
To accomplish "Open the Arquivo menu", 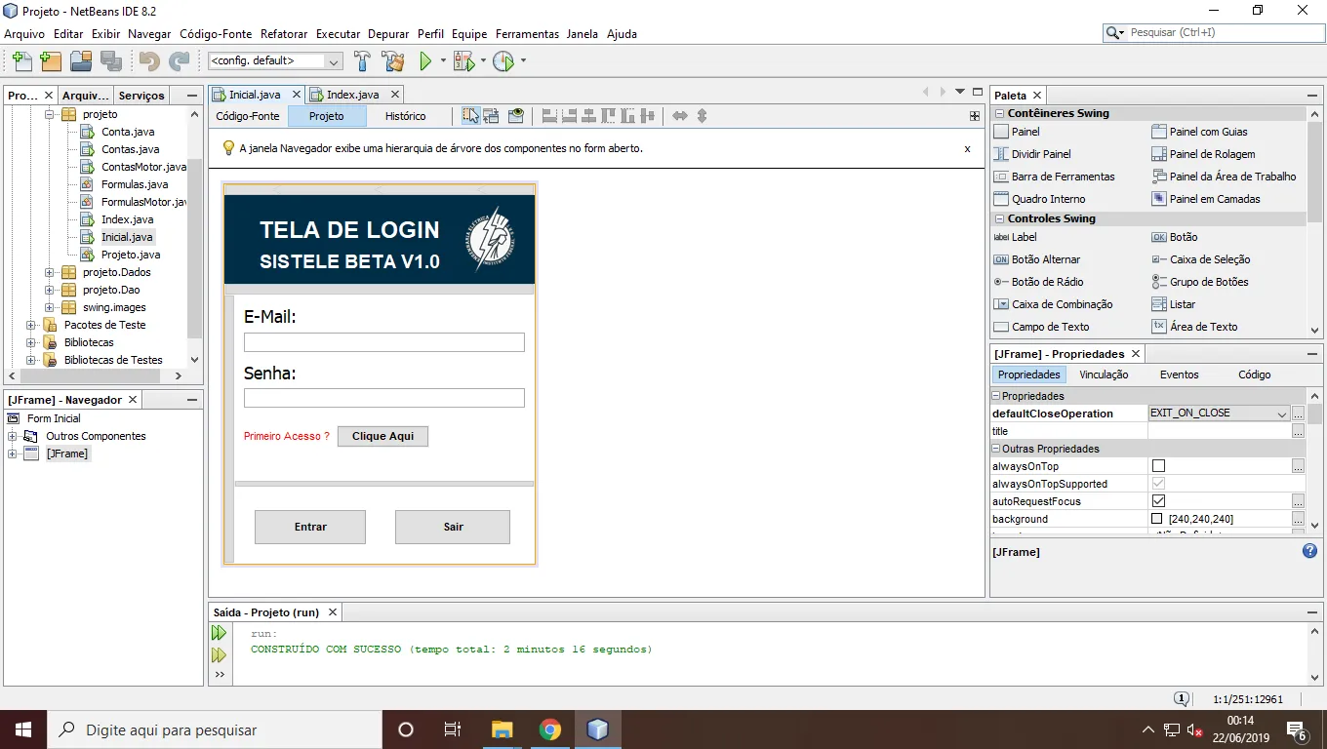I will [x=24, y=33].
